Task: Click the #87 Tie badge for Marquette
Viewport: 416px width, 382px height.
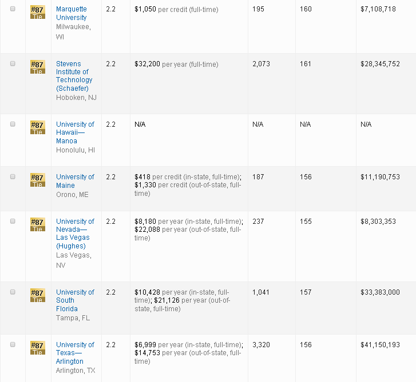Action: [x=37, y=13]
